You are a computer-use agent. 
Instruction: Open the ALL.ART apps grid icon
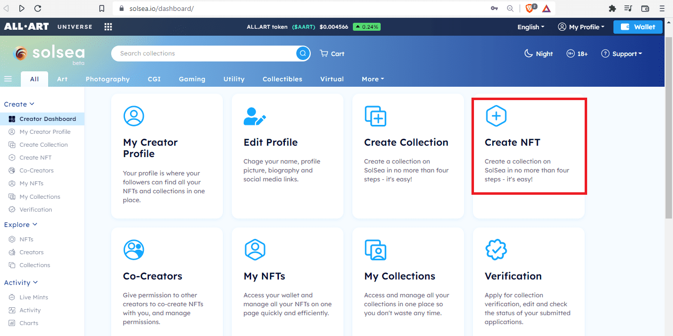(x=108, y=27)
